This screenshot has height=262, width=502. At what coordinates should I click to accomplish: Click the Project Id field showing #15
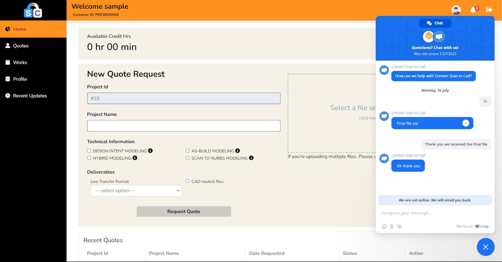(184, 98)
